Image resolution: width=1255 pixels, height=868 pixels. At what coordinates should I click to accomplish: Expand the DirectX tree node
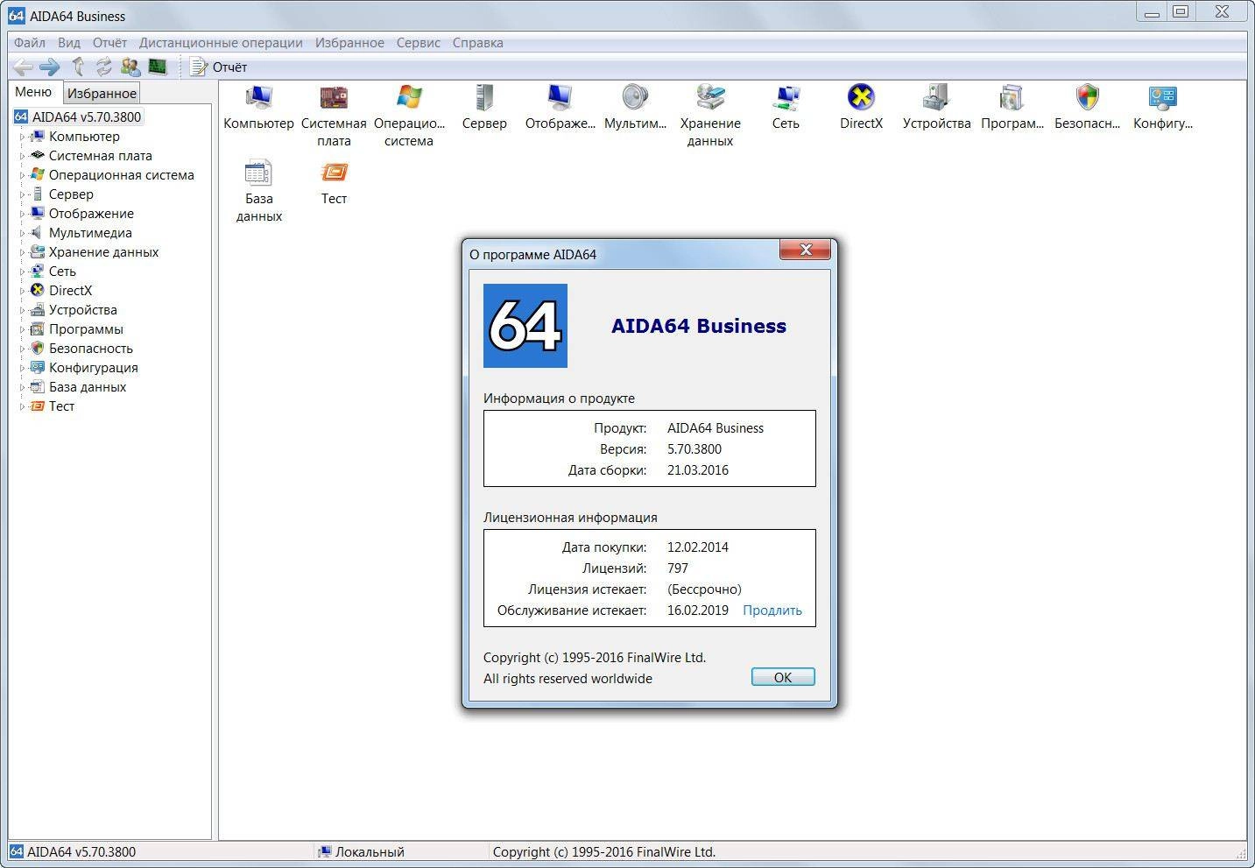point(23,291)
